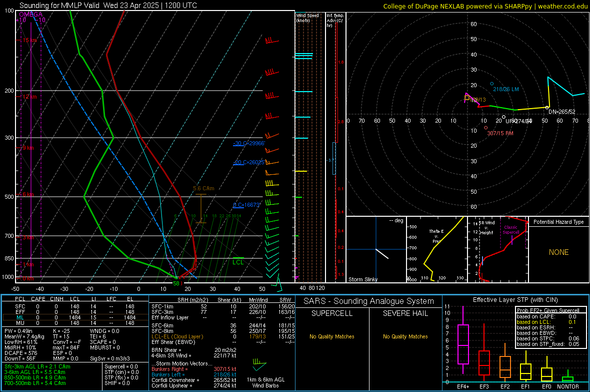This screenshot has height=392, width=590.
Task: Click the K = -25 index value
Action: coord(61,331)
